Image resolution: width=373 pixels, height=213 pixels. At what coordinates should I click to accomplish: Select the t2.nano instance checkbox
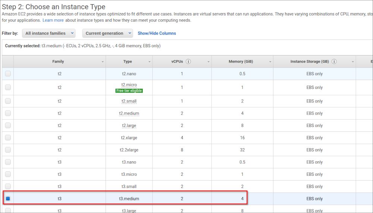click(8, 74)
